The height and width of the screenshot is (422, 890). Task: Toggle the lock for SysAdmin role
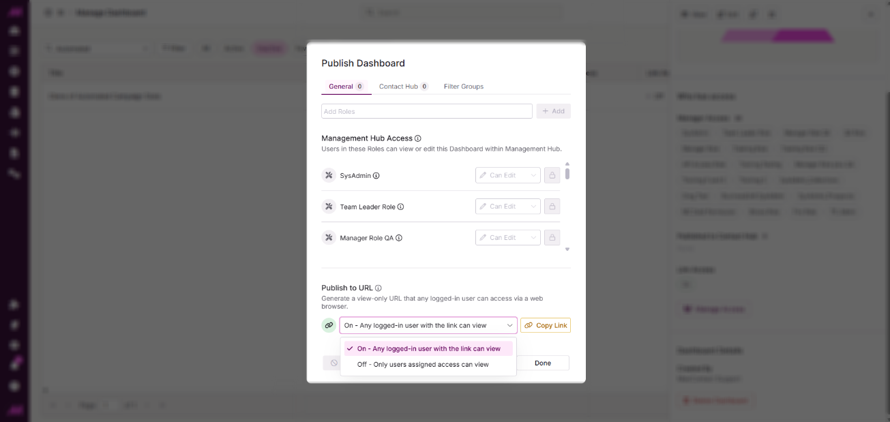point(552,175)
